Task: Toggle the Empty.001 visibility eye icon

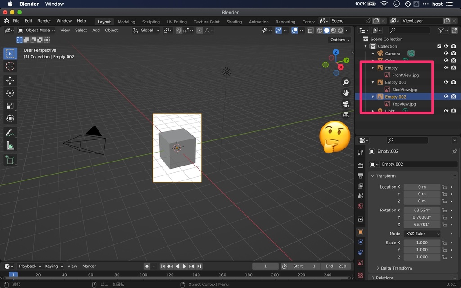Action: (446, 82)
